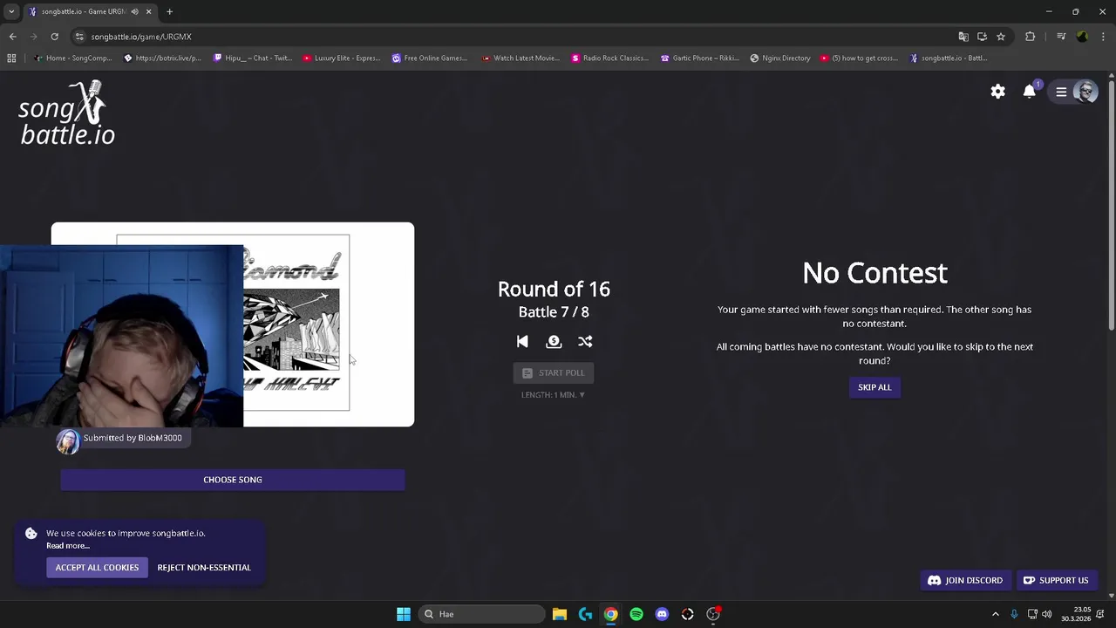Viewport: 1116px width, 628px height.
Task: Change poll length via LENGTH: 1 MIN. dropdown
Action: pos(553,395)
